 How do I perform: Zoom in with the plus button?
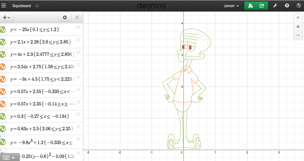298,17
